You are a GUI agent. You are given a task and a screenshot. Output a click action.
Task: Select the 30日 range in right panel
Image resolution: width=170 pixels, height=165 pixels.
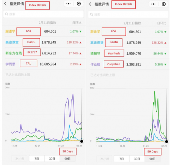[137, 159]
